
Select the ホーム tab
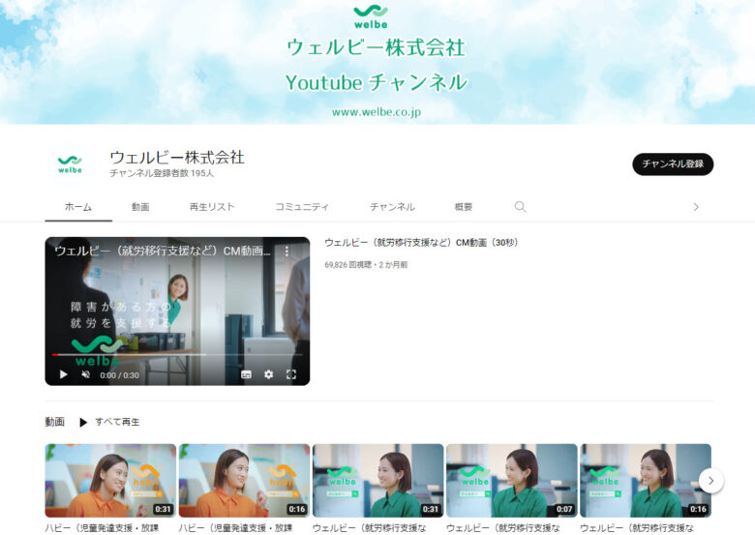pyautogui.click(x=78, y=207)
